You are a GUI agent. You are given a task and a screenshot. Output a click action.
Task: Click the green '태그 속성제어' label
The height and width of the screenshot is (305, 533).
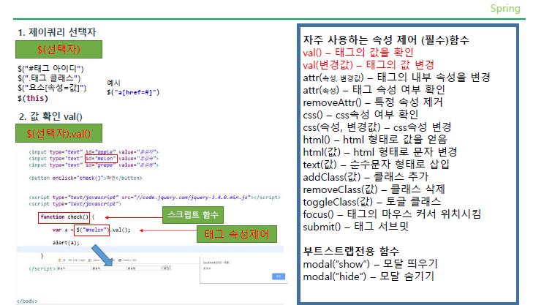tap(237, 234)
